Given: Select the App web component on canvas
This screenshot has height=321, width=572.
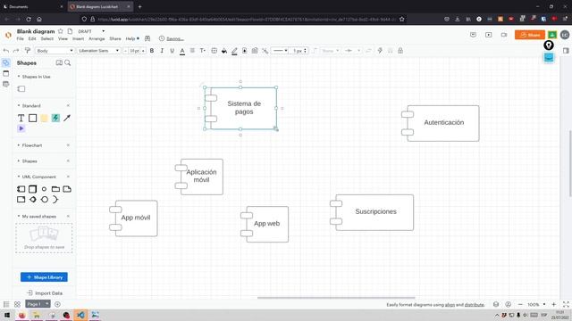Looking at the screenshot, I should (x=265, y=224).
